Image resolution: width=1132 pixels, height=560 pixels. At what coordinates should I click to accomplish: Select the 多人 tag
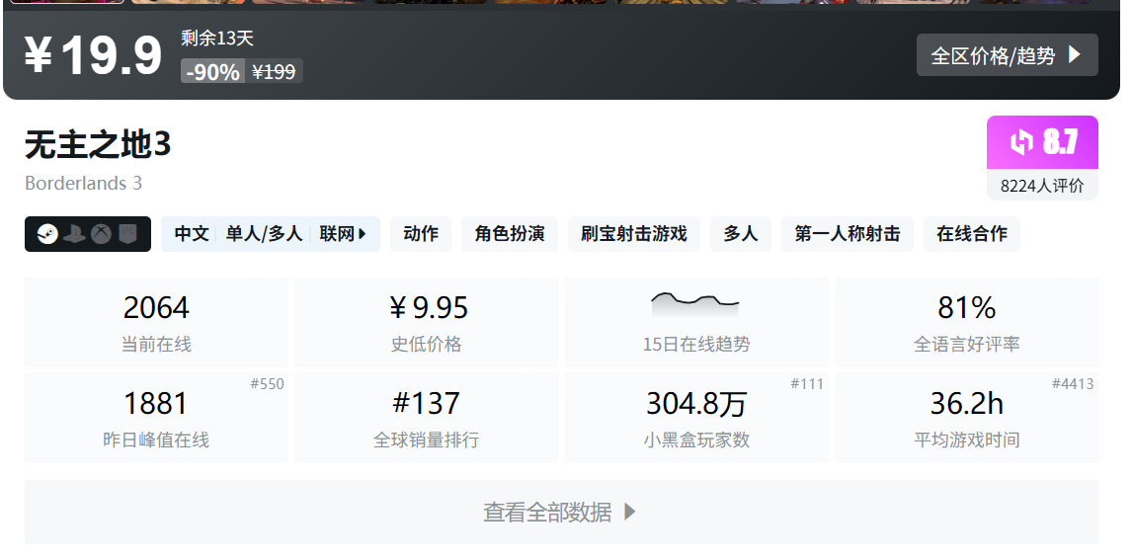(x=741, y=234)
